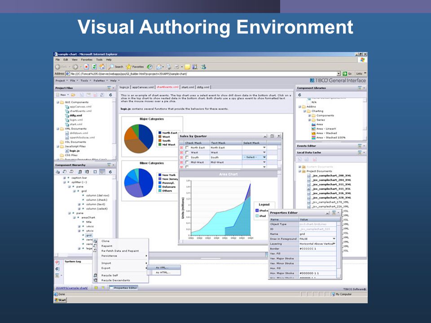This screenshot has width=431, height=323.
Task: Switch to the appCanvas.xml tab
Action: [x=143, y=87]
